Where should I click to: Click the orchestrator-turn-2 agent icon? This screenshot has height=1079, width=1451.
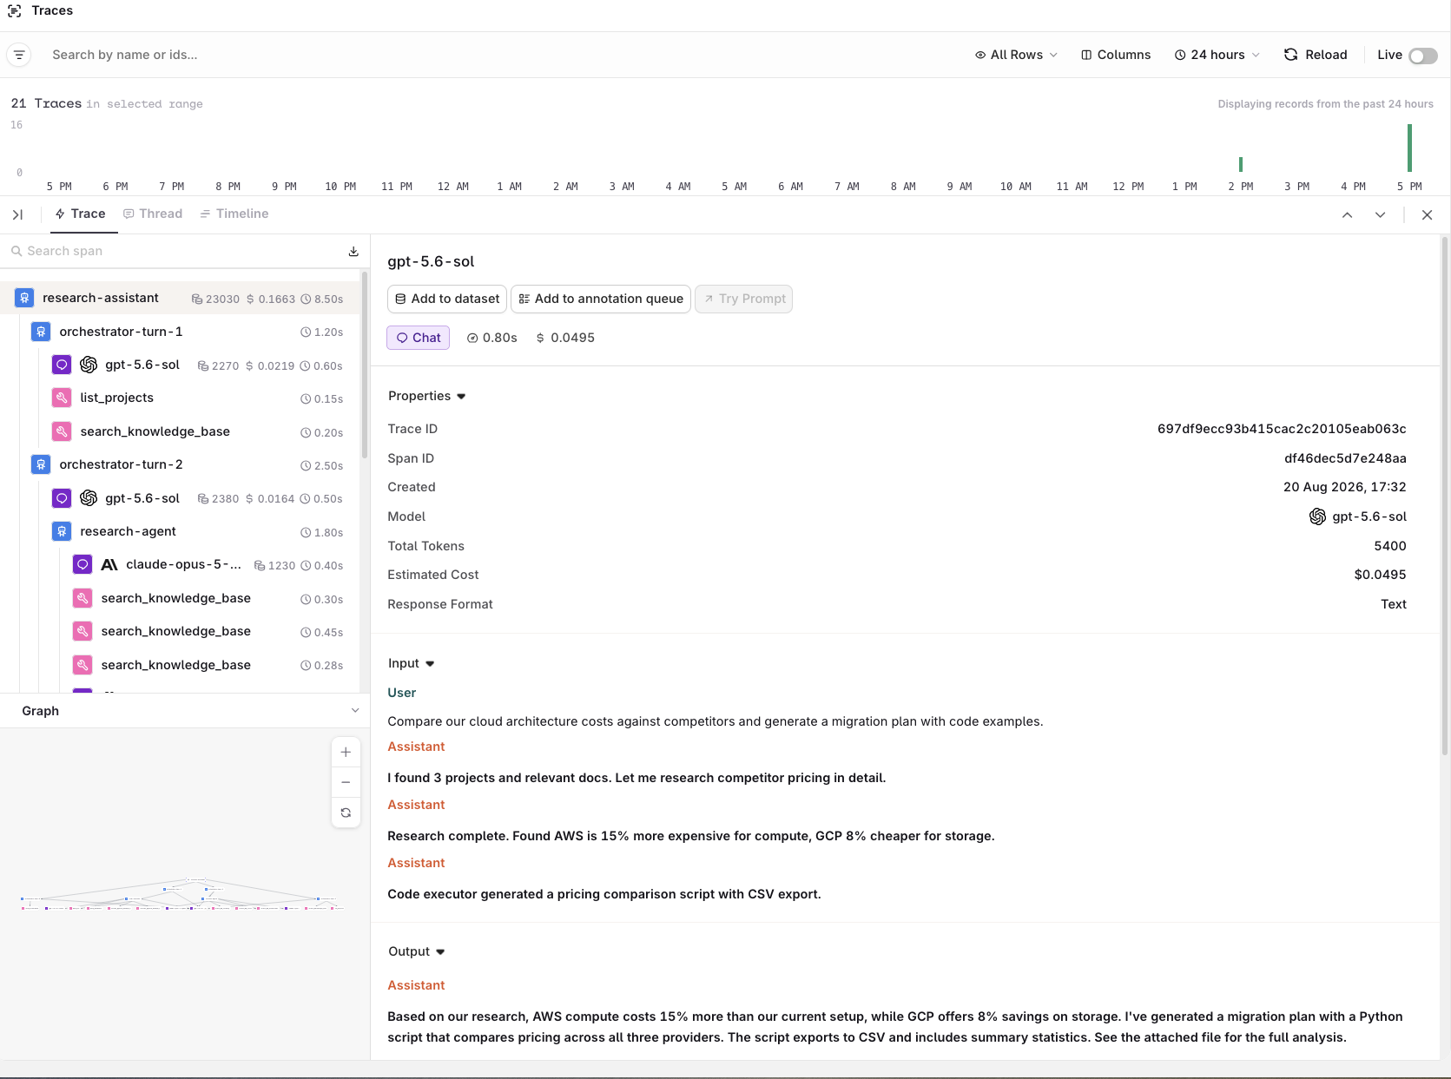click(41, 464)
